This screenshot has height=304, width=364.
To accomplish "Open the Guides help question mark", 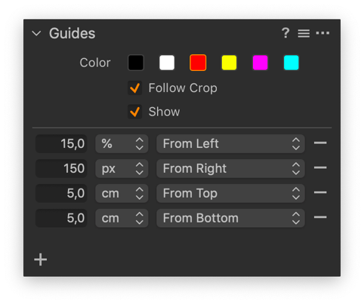I will coord(285,33).
